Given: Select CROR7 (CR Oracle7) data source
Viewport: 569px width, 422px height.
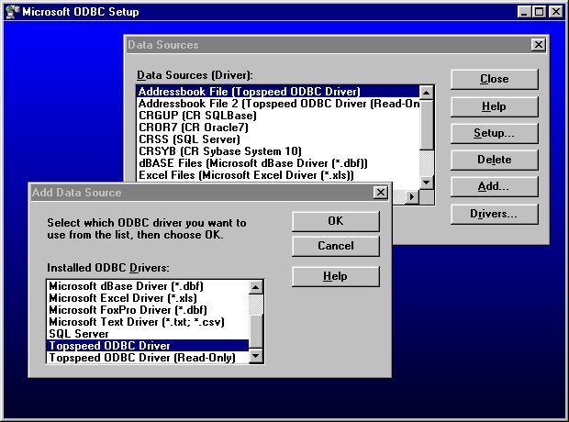Looking at the screenshot, I should [278, 128].
